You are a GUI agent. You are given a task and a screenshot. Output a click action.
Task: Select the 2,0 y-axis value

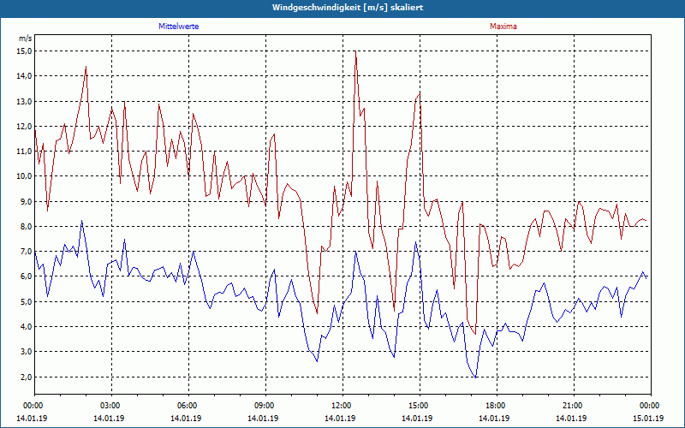click(x=27, y=377)
